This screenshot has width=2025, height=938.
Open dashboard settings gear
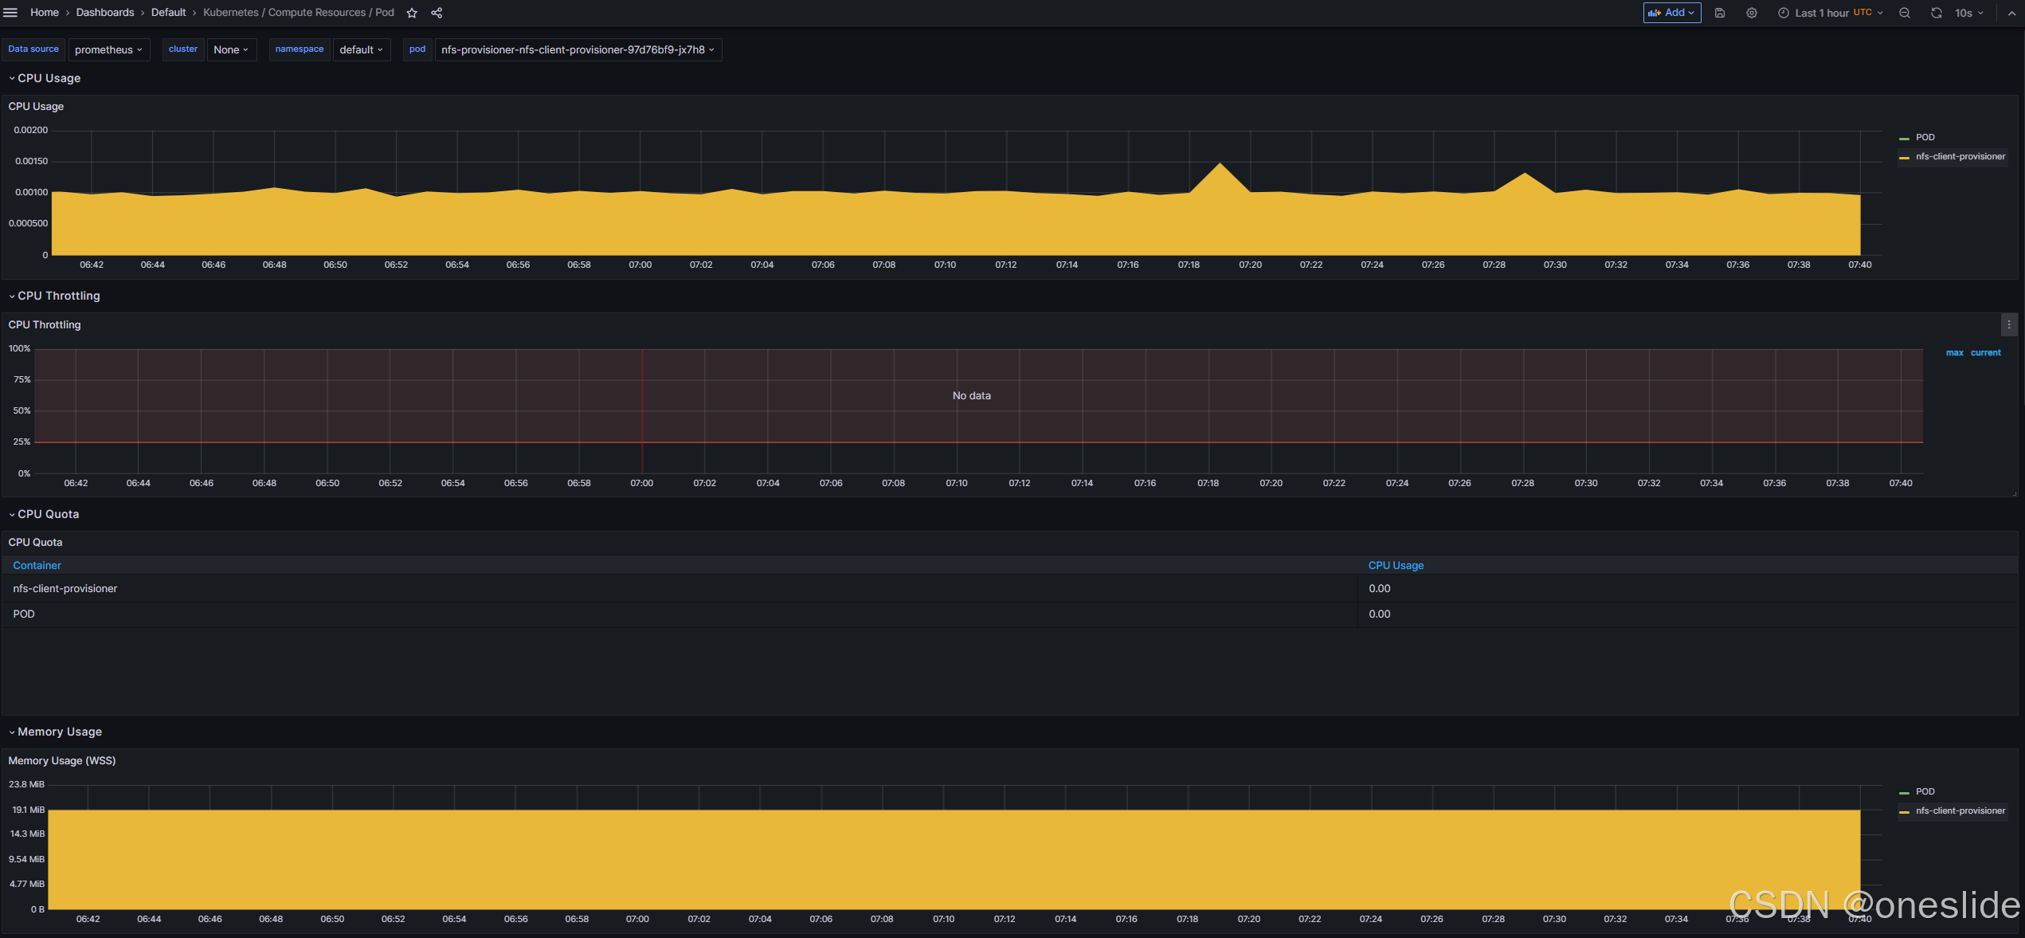click(x=1751, y=13)
